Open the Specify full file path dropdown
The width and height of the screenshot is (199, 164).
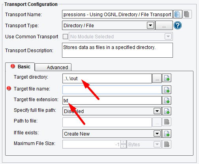pyautogui.click(x=157, y=111)
